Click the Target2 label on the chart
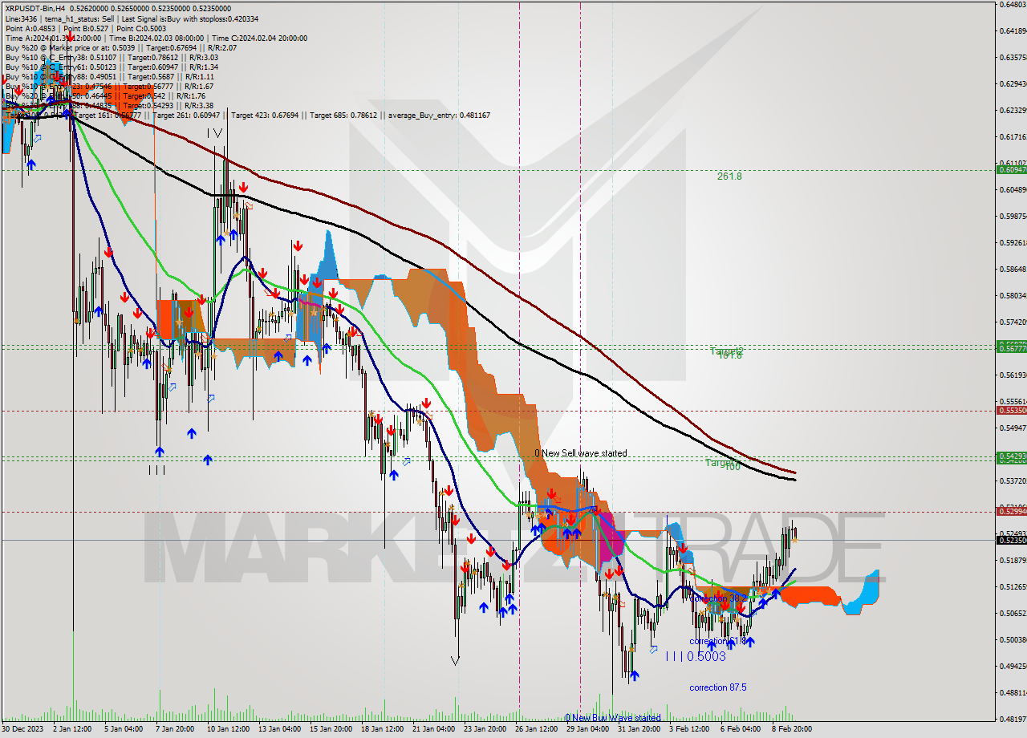The height and width of the screenshot is (738, 1027). [726, 351]
